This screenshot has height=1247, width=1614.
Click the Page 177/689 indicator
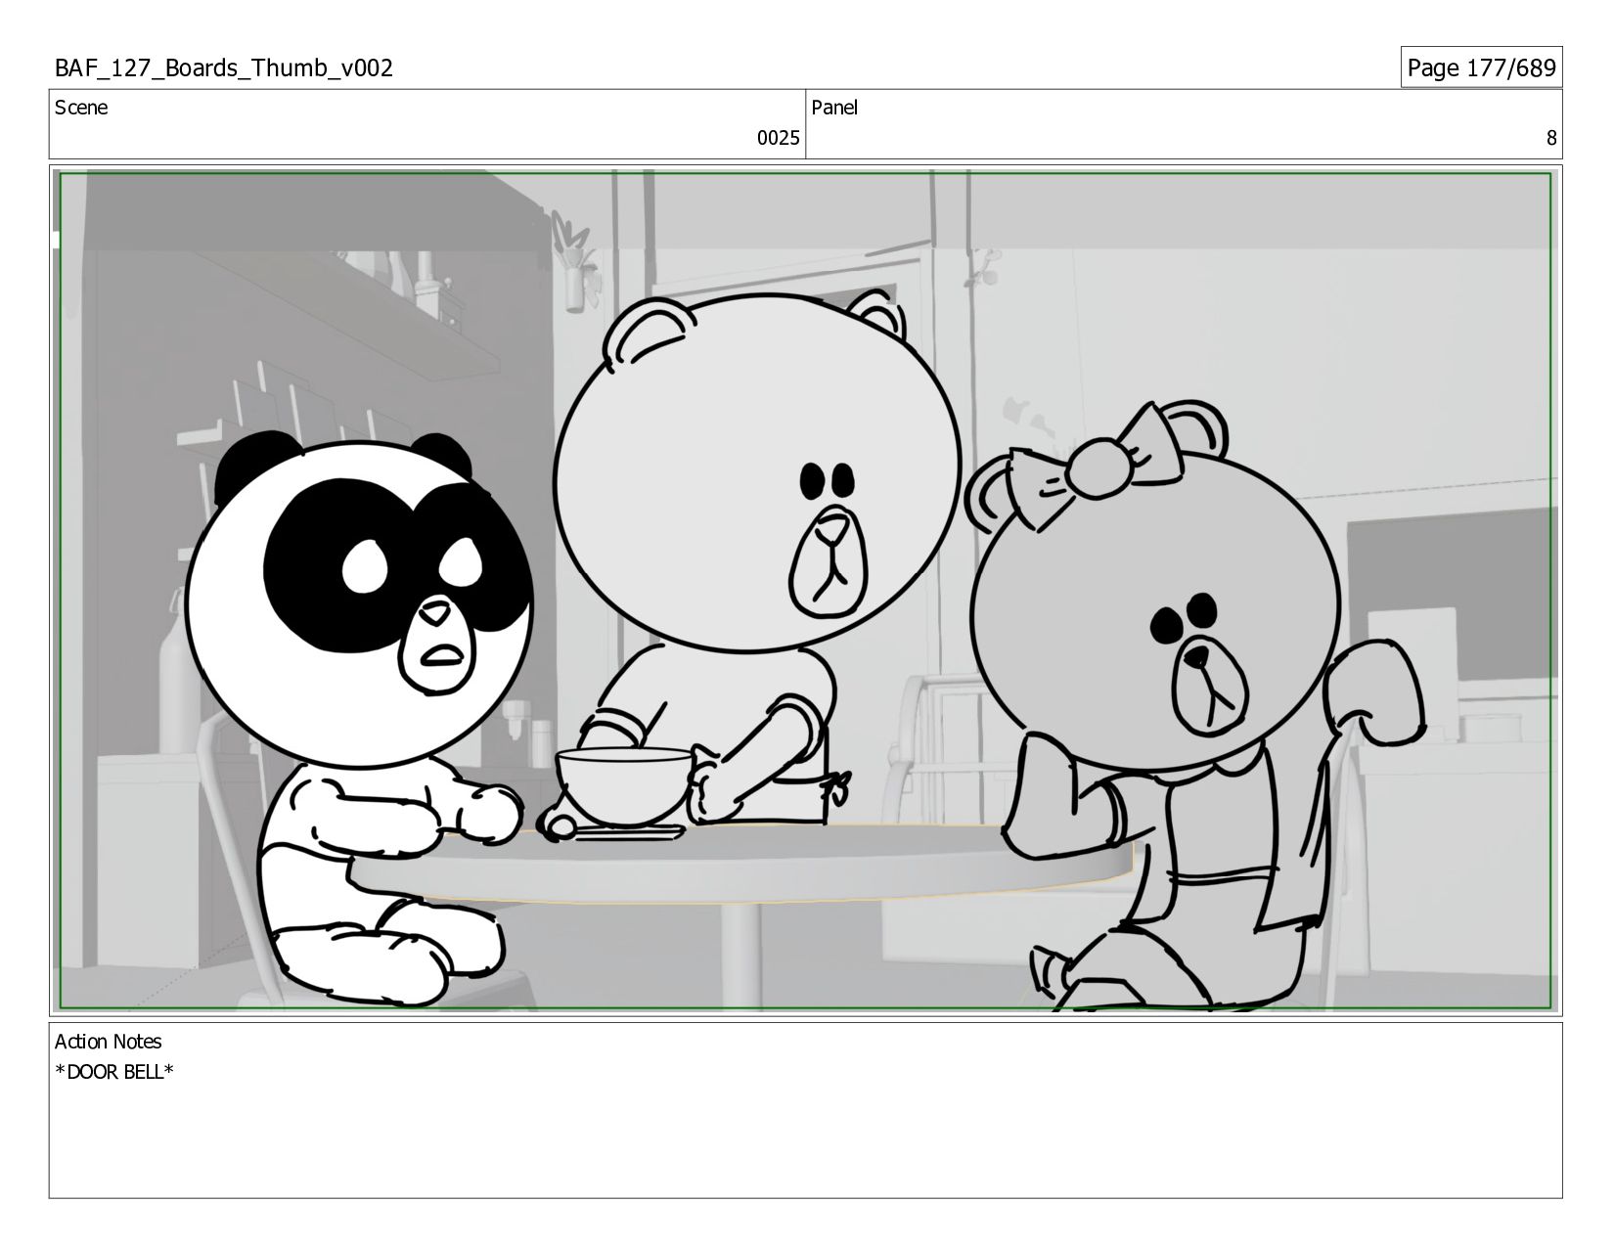[x=1481, y=67]
